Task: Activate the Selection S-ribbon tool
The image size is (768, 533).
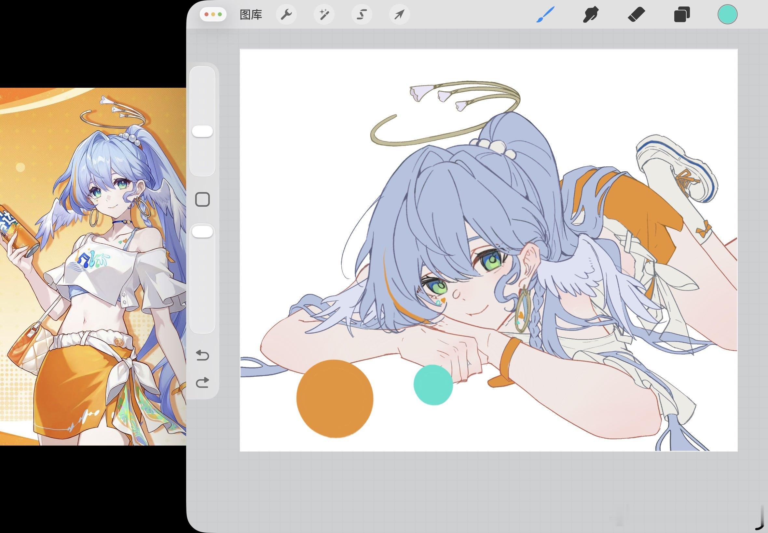Action: (362, 15)
